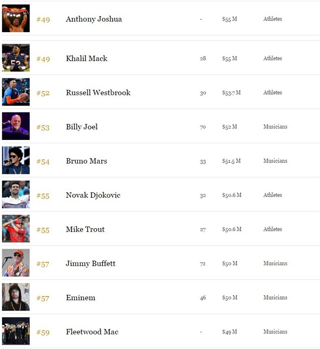This screenshot has width=320, height=349.
Task: Select Novak Djokovic's thumbnail photo
Action: (x=16, y=195)
